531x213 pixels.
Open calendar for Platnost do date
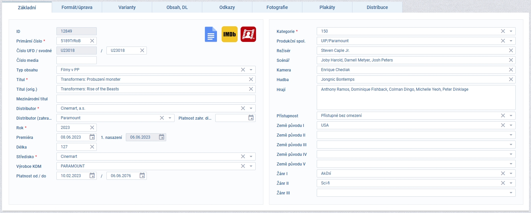(x=142, y=176)
